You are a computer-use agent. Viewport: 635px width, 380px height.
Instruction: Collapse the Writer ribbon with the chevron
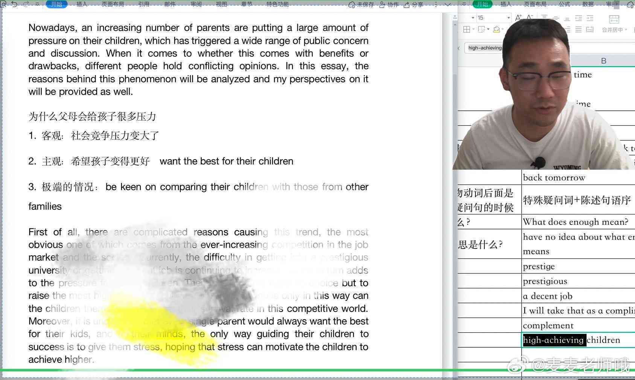[448, 5]
